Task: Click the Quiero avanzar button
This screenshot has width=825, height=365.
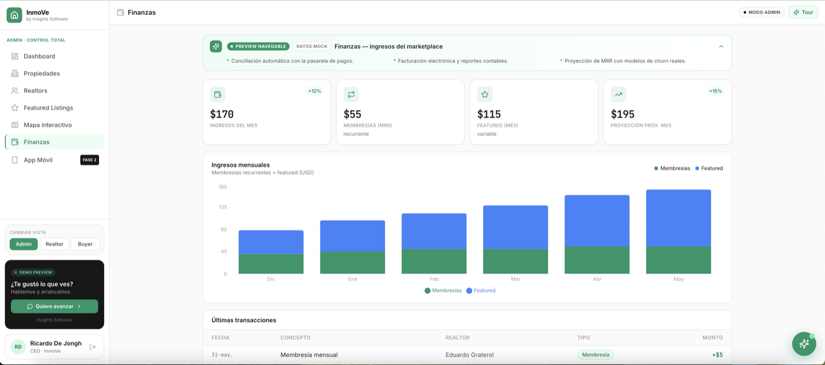Action: (54, 306)
